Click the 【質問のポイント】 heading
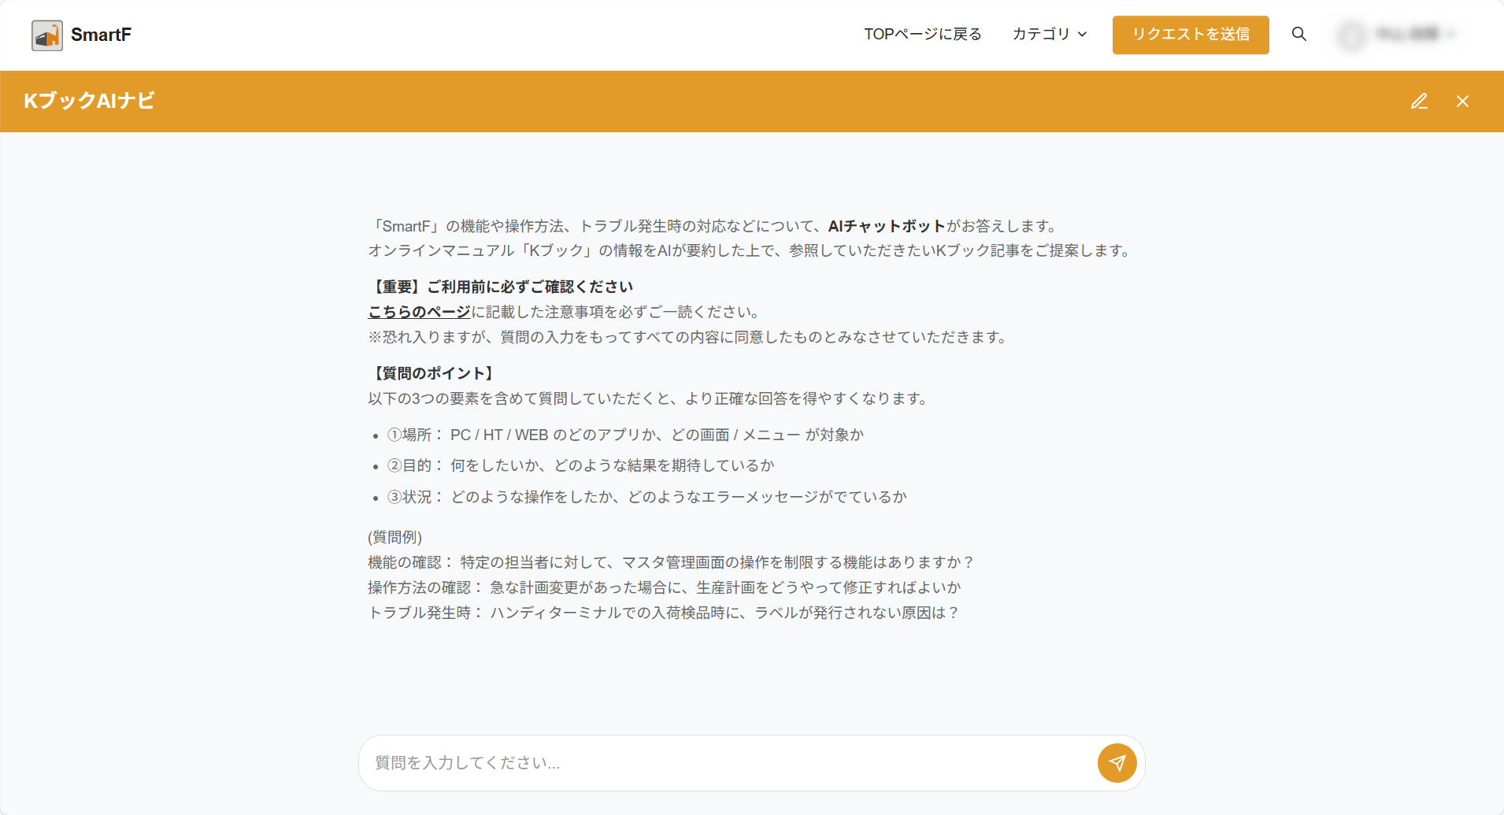Image resolution: width=1504 pixels, height=815 pixels. (432, 373)
